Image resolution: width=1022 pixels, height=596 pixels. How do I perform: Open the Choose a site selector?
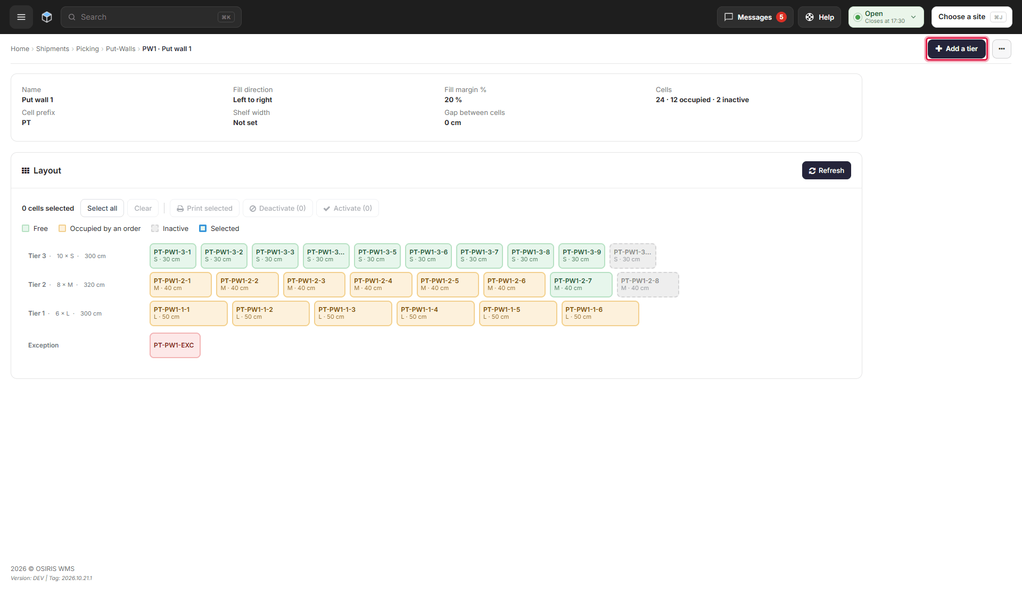[x=971, y=17]
